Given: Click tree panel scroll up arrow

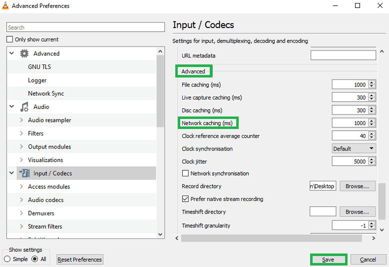Looking at the screenshot, I should 160,51.
